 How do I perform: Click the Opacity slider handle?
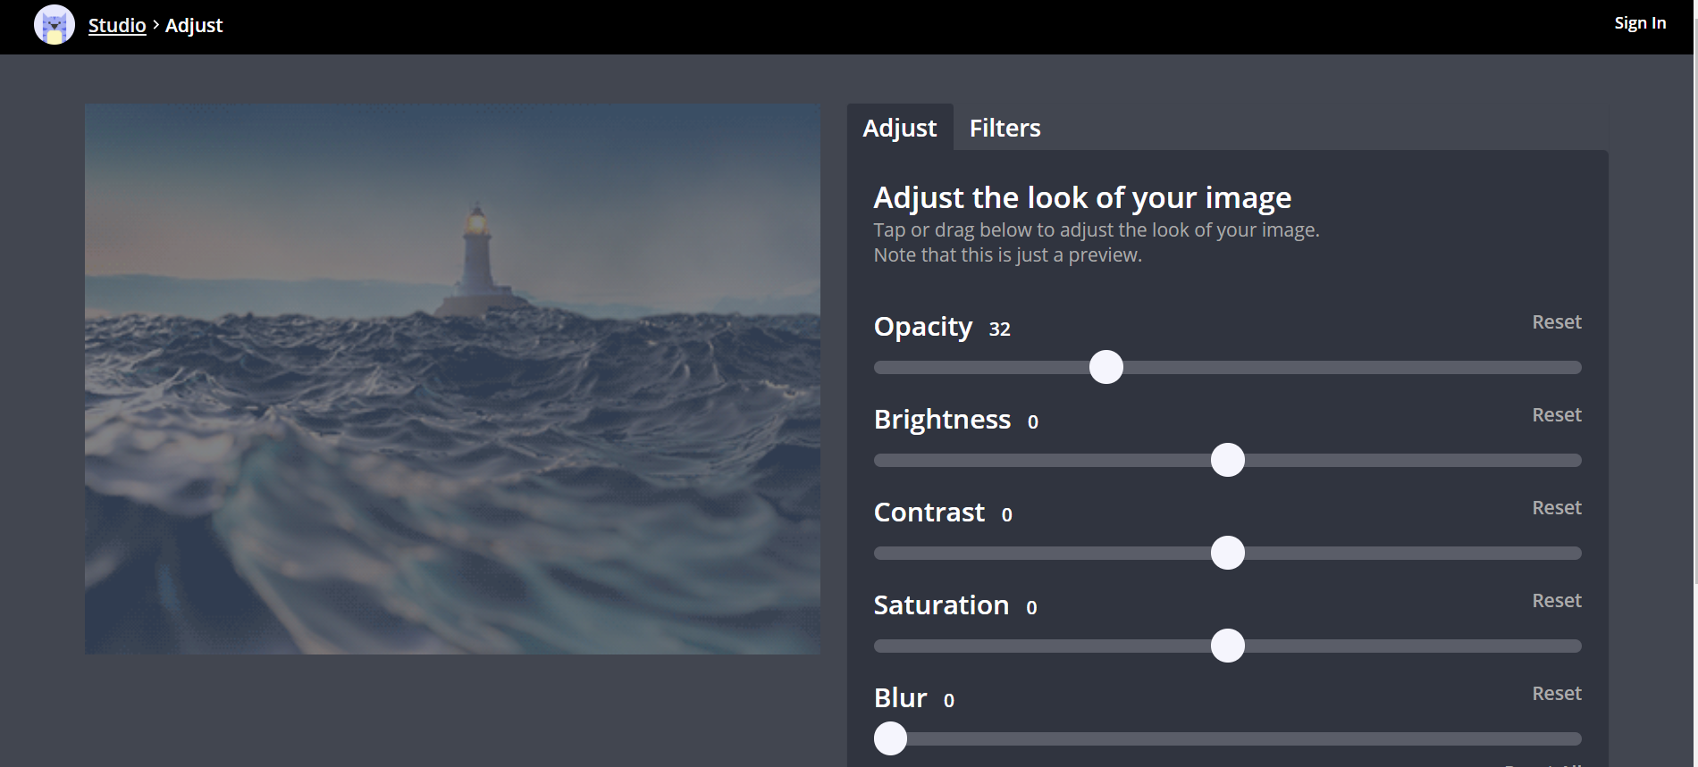click(1106, 367)
